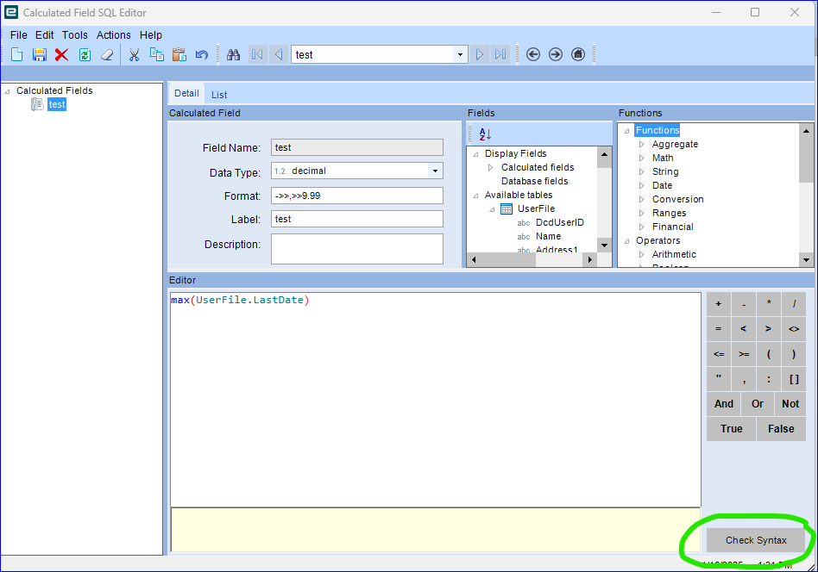Open the record selector dropdown showing test
This screenshot has height=572, width=818.
point(460,54)
